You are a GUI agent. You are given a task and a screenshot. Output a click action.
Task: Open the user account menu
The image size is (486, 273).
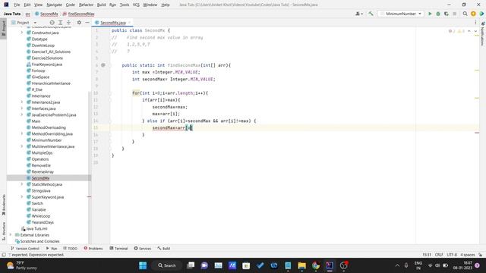pos(359,14)
